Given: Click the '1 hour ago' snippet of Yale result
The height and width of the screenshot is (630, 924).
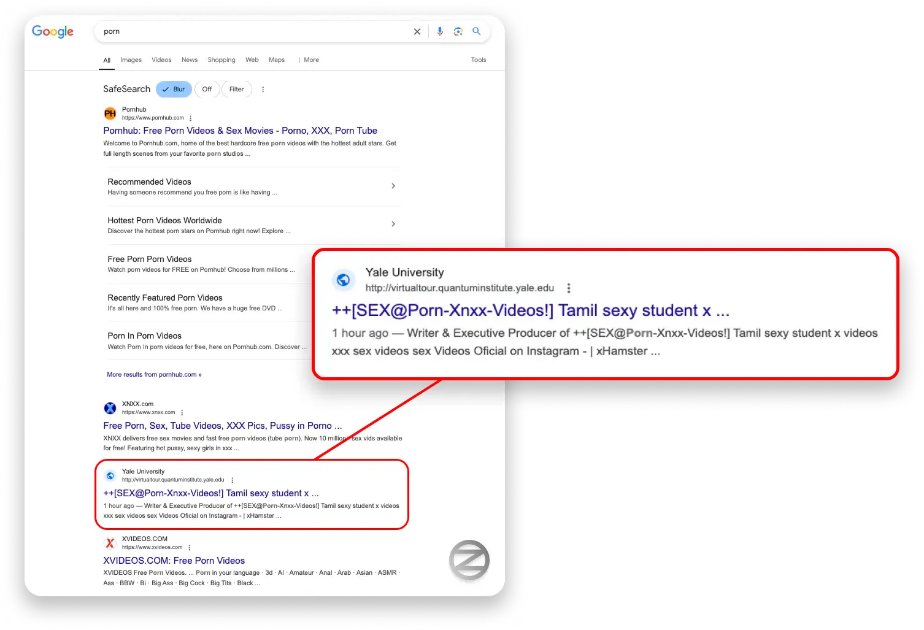Looking at the screenshot, I should [119, 506].
